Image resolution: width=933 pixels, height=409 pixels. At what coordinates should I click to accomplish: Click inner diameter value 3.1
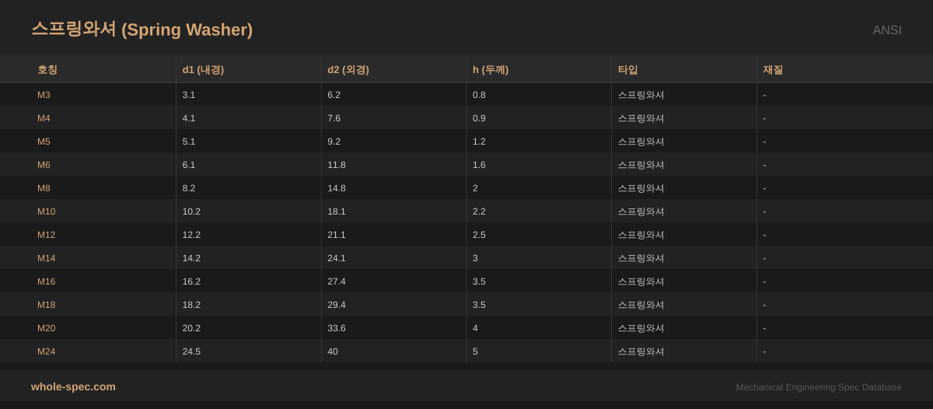(x=189, y=95)
